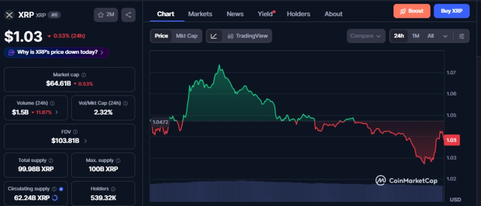
Task: Click the info icon next to Market cap
Action: tap(84, 75)
